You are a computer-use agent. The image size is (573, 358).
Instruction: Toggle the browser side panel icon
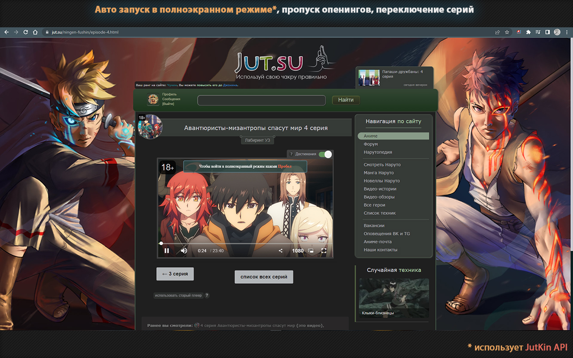coord(547,32)
